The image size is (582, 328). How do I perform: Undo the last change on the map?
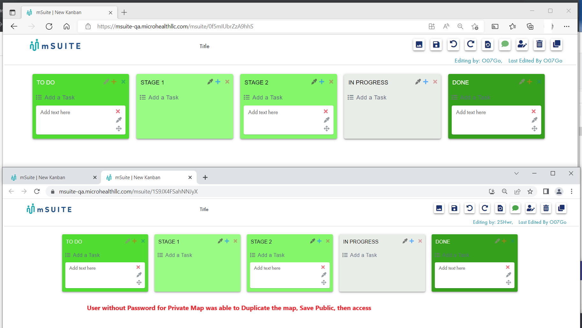(453, 45)
